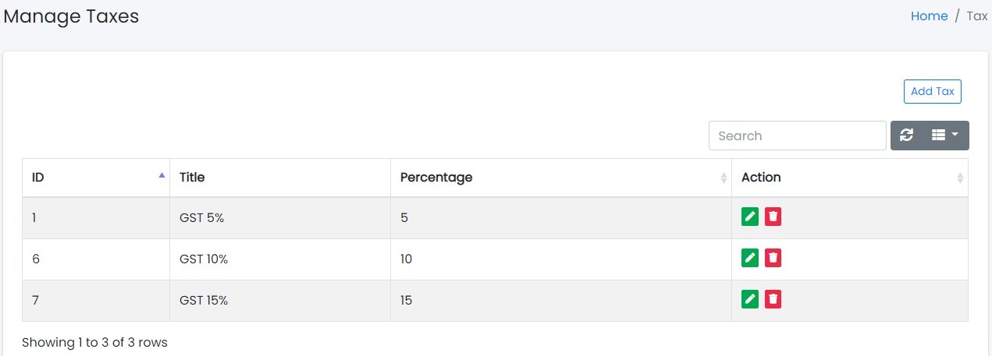Click the Title column header

192,178
